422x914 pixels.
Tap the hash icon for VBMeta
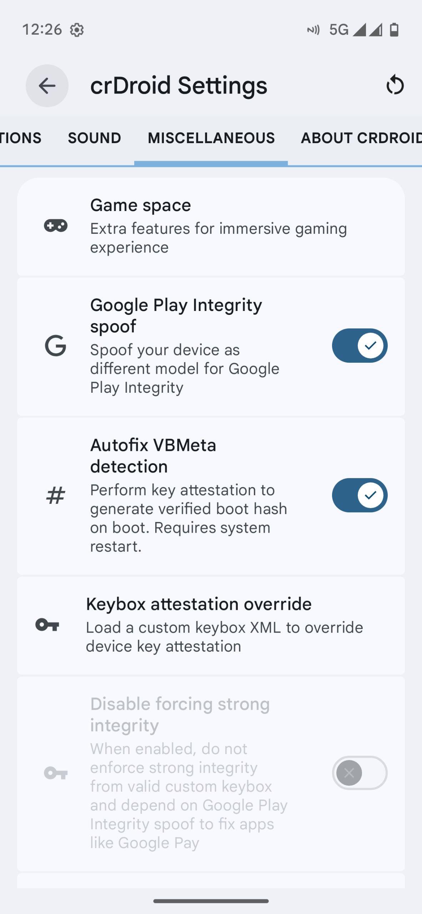coord(56,496)
